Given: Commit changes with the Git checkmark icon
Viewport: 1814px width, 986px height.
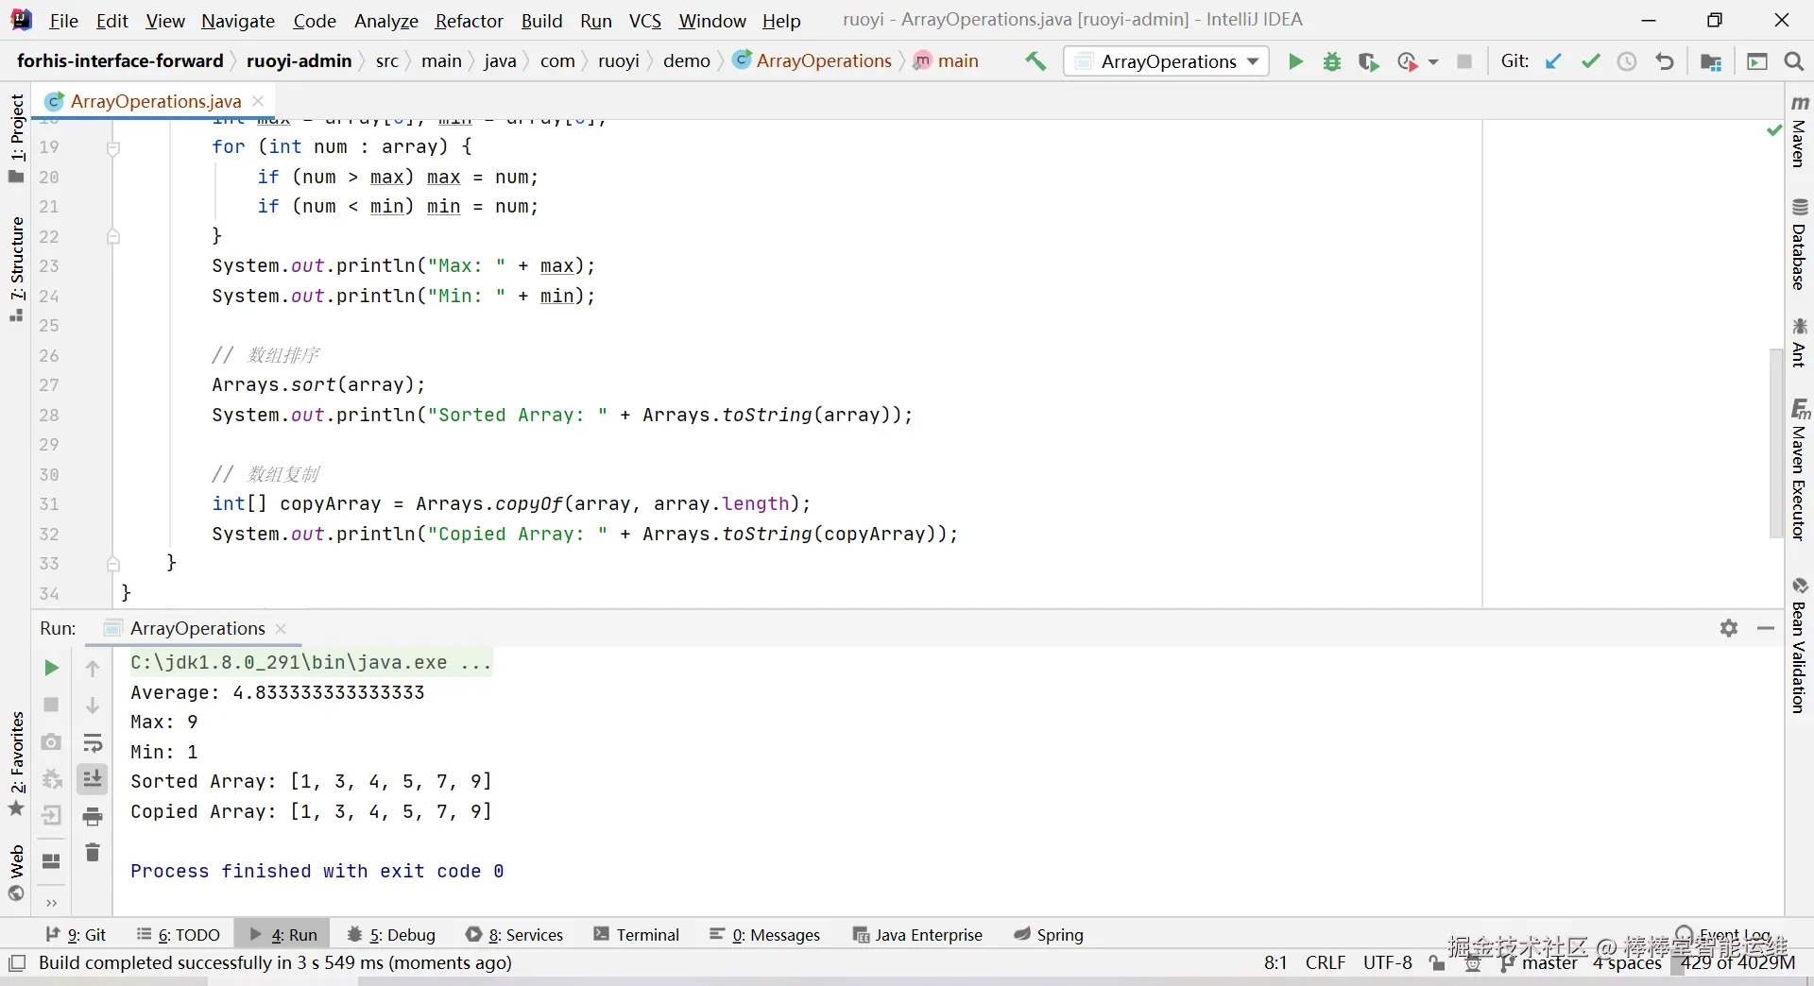Looking at the screenshot, I should [x=1591, y=61].
